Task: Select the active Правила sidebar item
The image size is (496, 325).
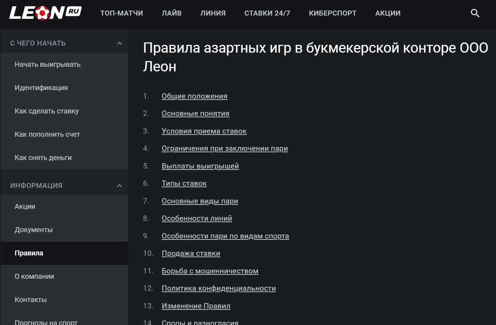Action: tap(64, 253)
